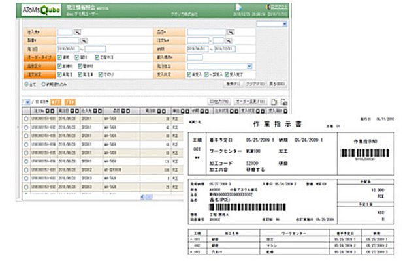Toggle 未受入 checkbox in 受入状況 row
This screenshot has height=261, width=418.
(x=189, y=74)
